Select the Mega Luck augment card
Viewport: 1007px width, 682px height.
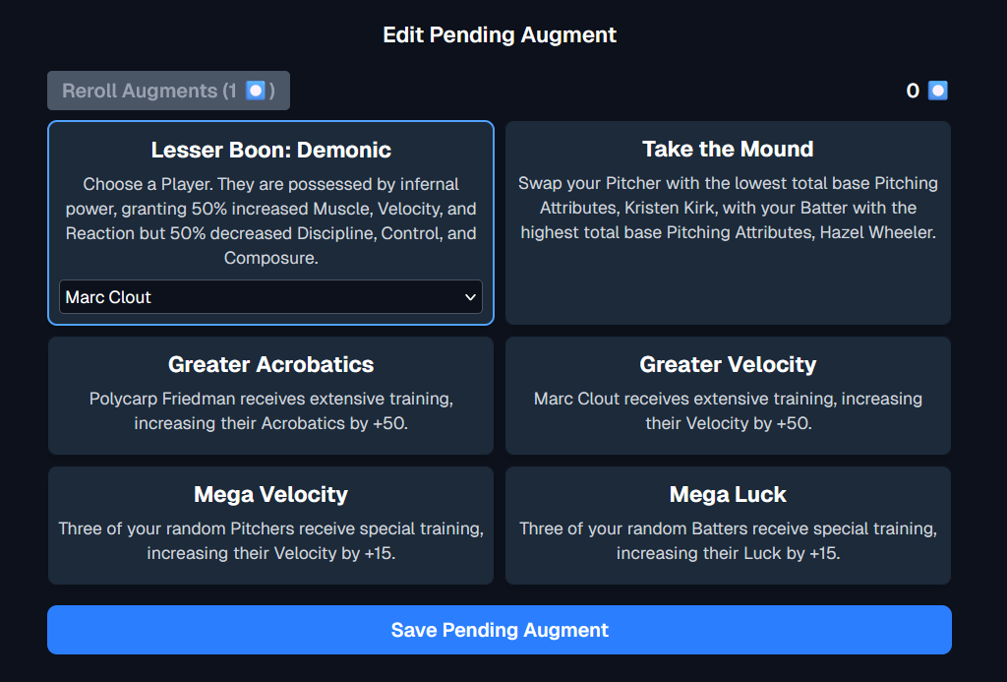728,525
